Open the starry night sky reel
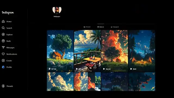174x98 pixels. point(114,82)
